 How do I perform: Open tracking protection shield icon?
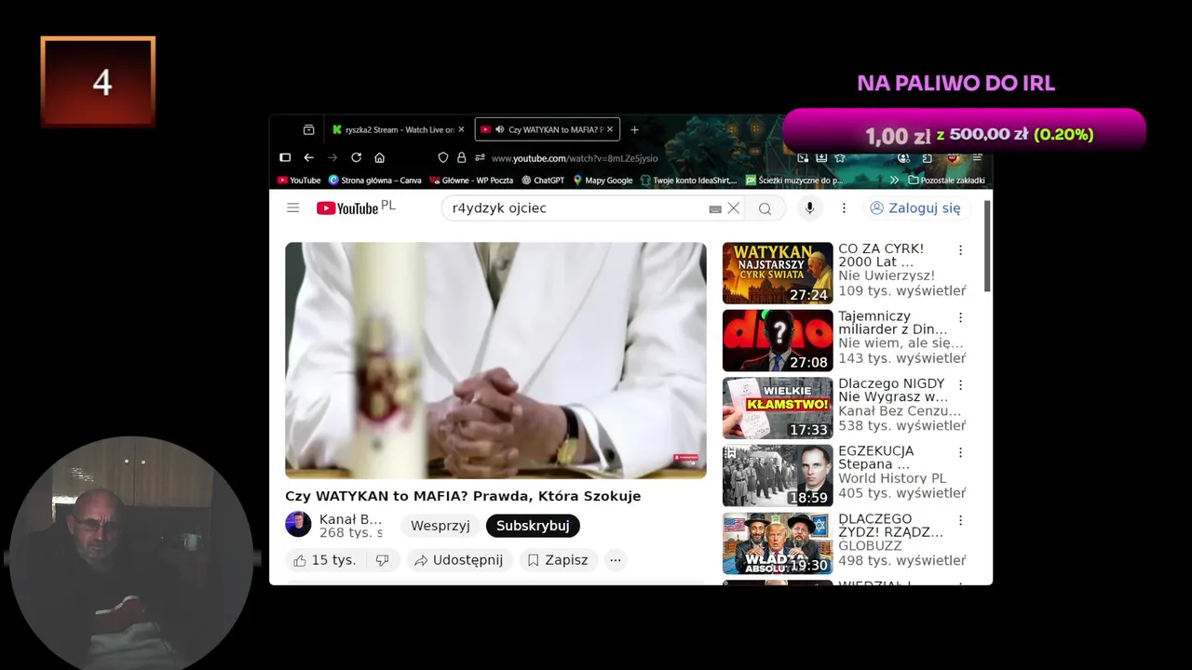click(x=443, y=157)
